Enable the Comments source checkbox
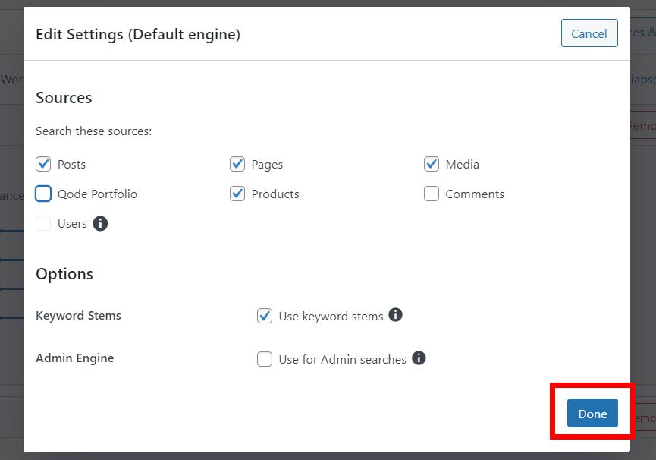Screen dimensions: 656x460 (x=432, y=194)
